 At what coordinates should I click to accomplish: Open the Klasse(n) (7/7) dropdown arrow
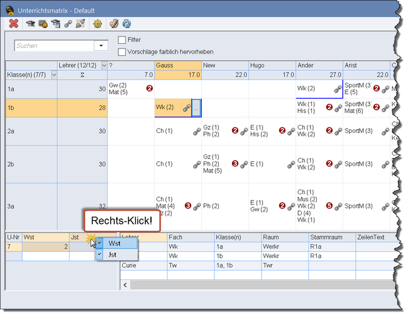pyautogui.click(x=54, y=75)
